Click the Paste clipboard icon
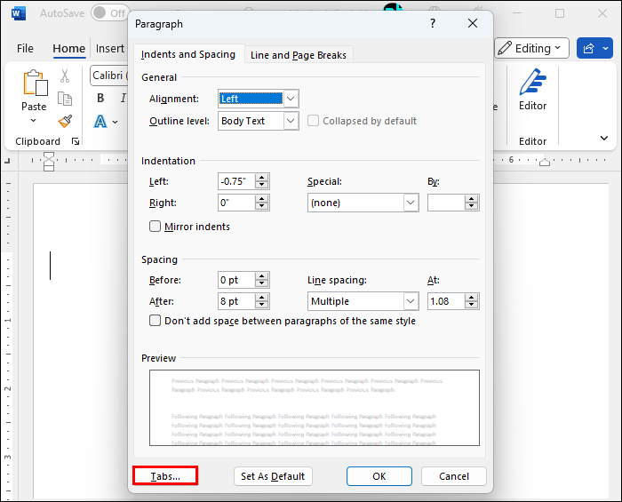 (x=35, y=83)
